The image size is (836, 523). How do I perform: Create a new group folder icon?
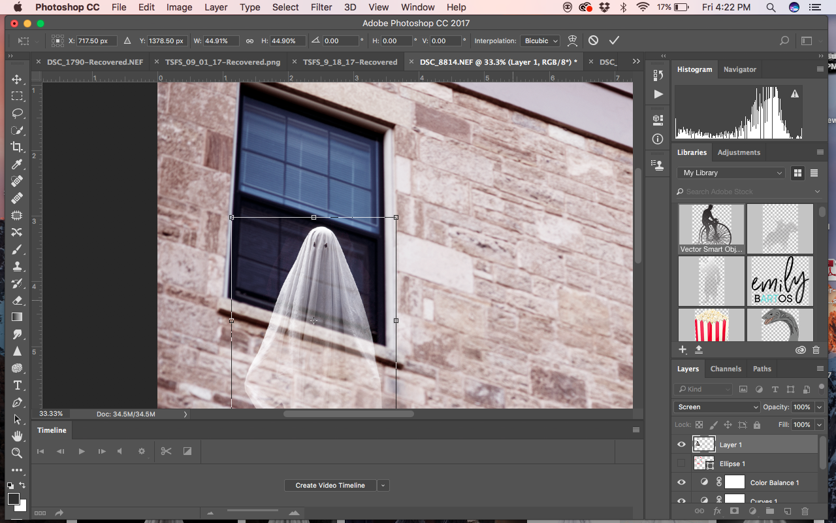pyautogui.click(x=770, y=511)
